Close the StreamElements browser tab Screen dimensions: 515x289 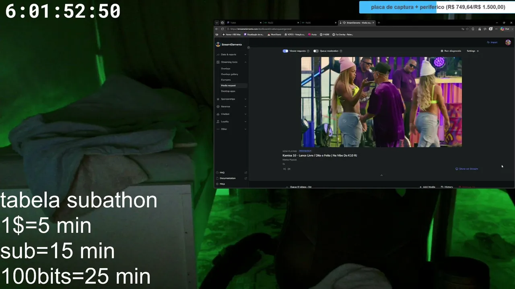(x=373, y=22)
